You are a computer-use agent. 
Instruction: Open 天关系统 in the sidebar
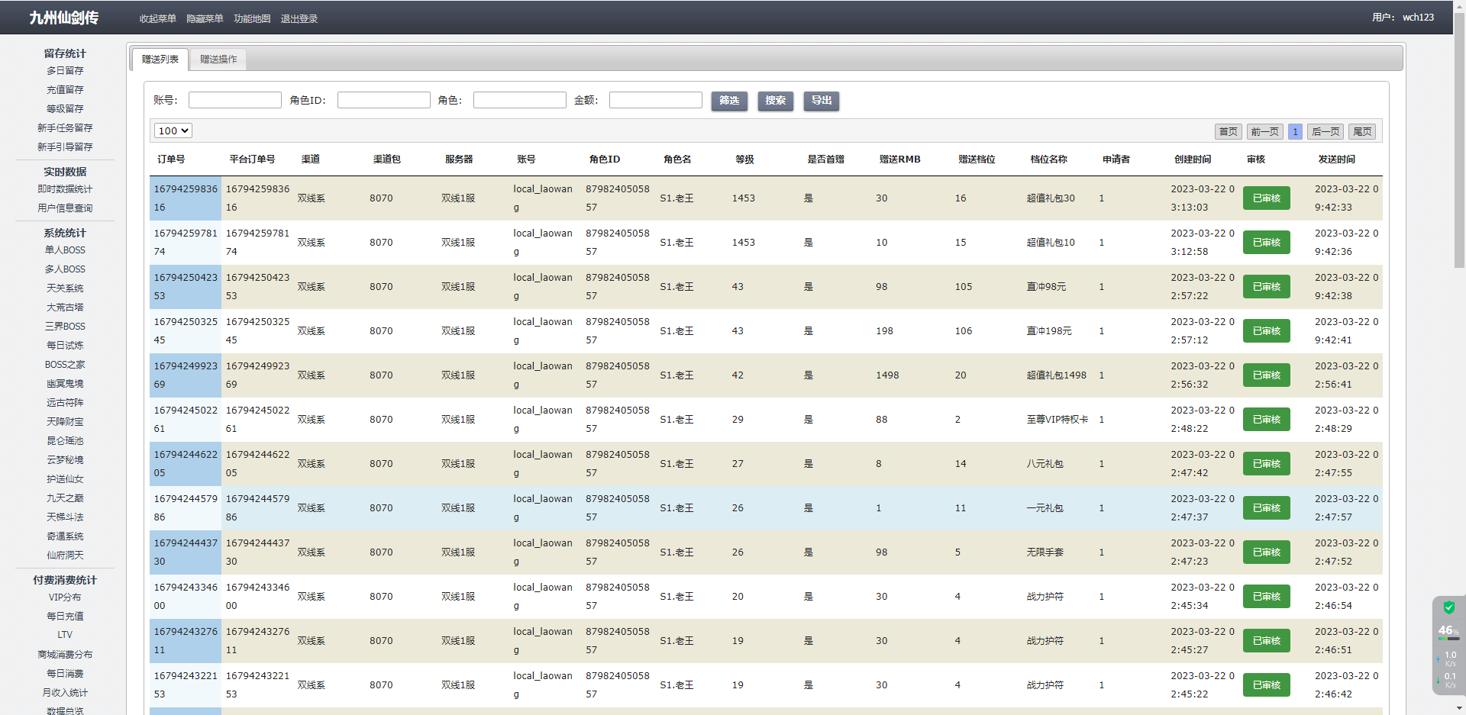point(65,288)
